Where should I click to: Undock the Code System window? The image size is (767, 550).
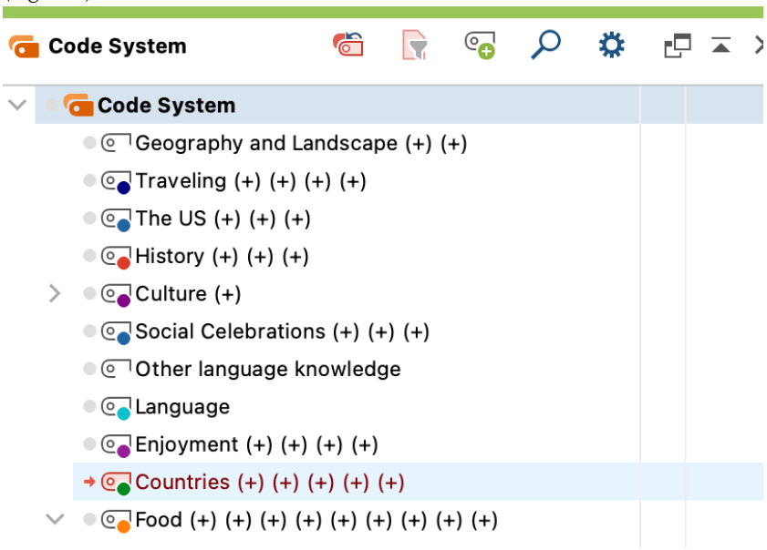[677, 46]
